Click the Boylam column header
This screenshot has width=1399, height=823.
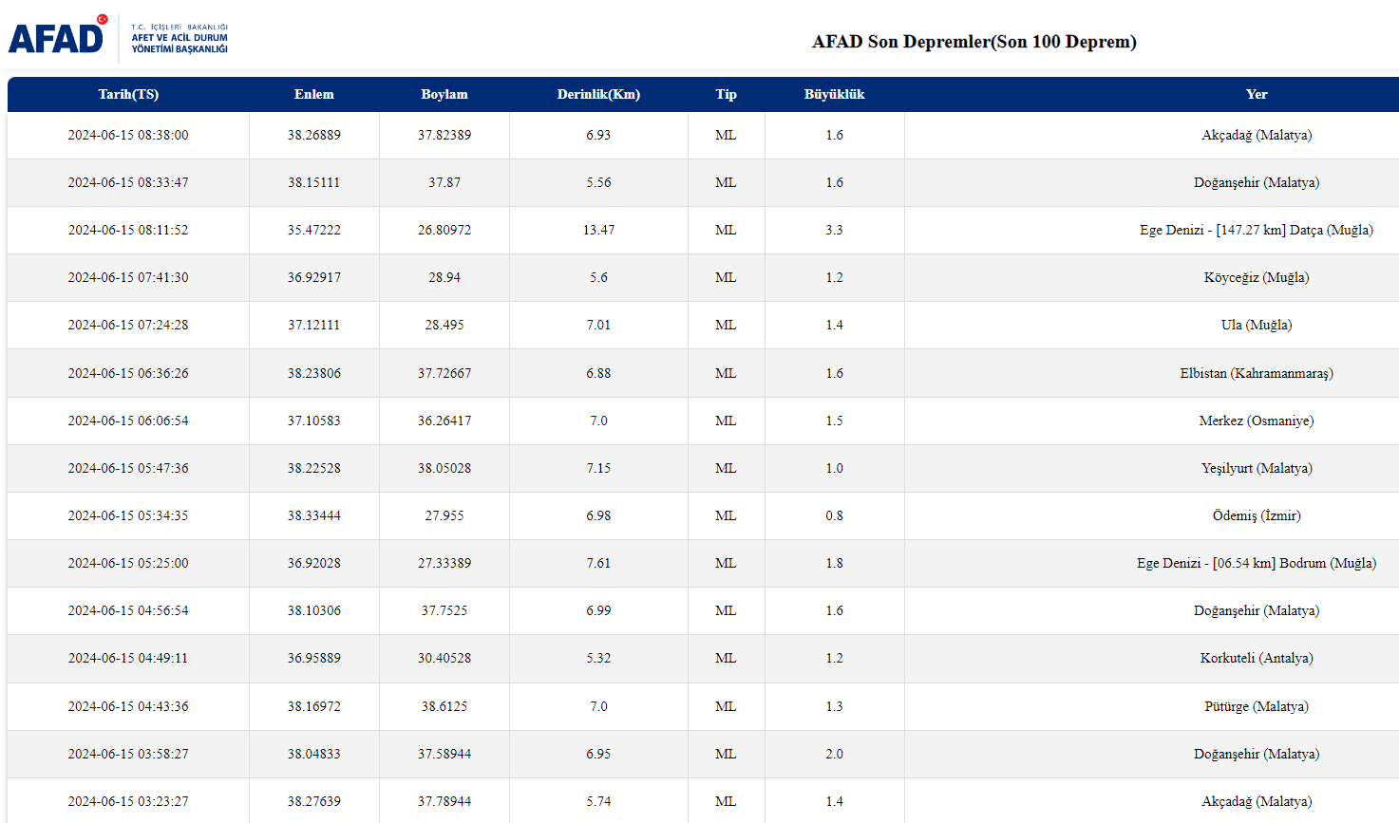[x=444, y=94]
